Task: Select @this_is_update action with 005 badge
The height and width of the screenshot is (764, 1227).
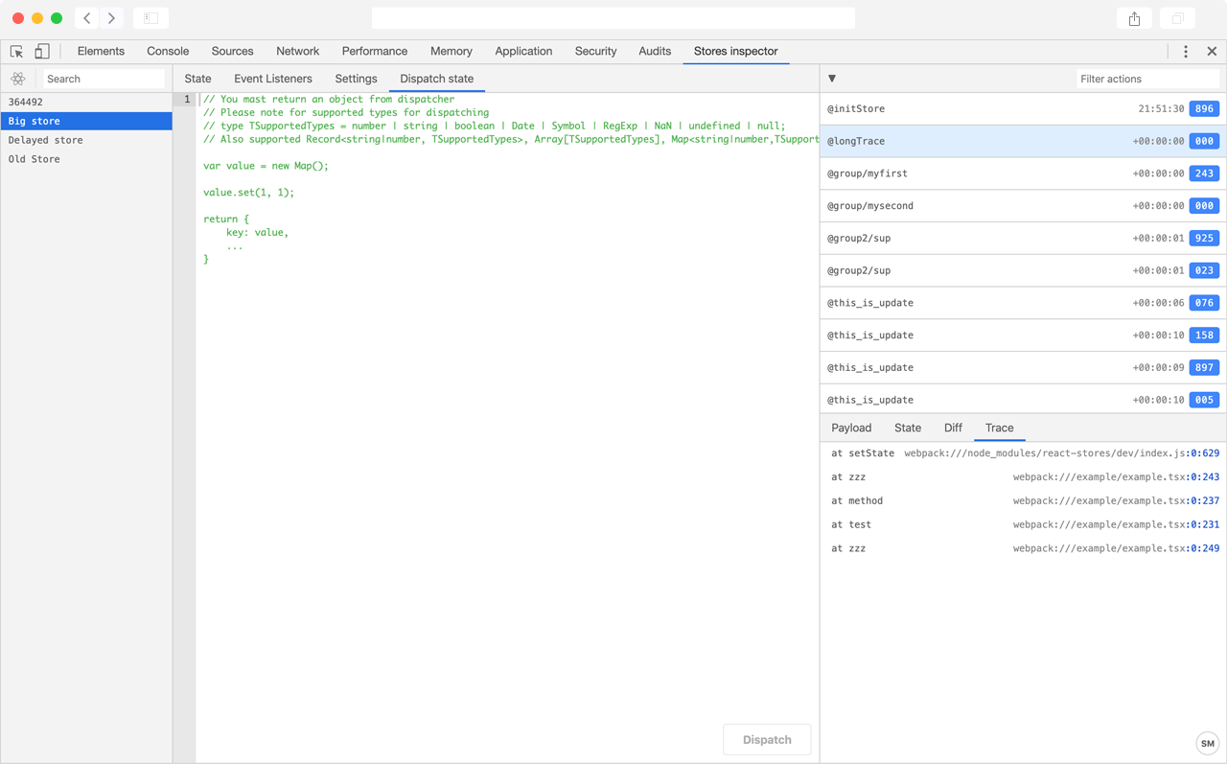Action: pyautogui.click(x=1023, y=400)
